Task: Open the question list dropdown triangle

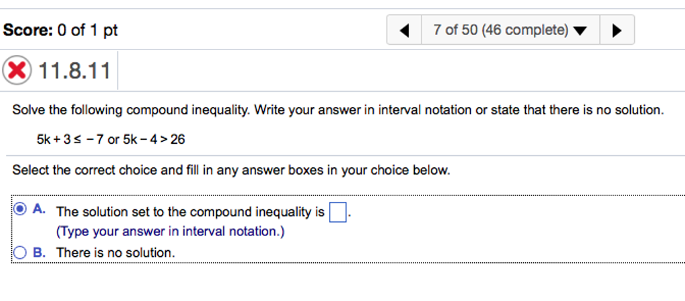Action: point(580,31)
